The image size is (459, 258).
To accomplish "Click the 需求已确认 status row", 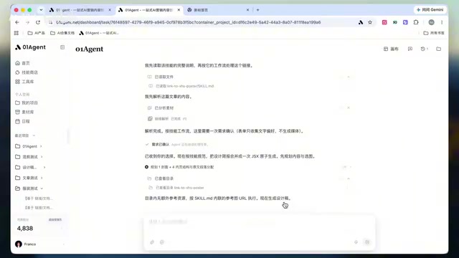I will tap(176, 145).
